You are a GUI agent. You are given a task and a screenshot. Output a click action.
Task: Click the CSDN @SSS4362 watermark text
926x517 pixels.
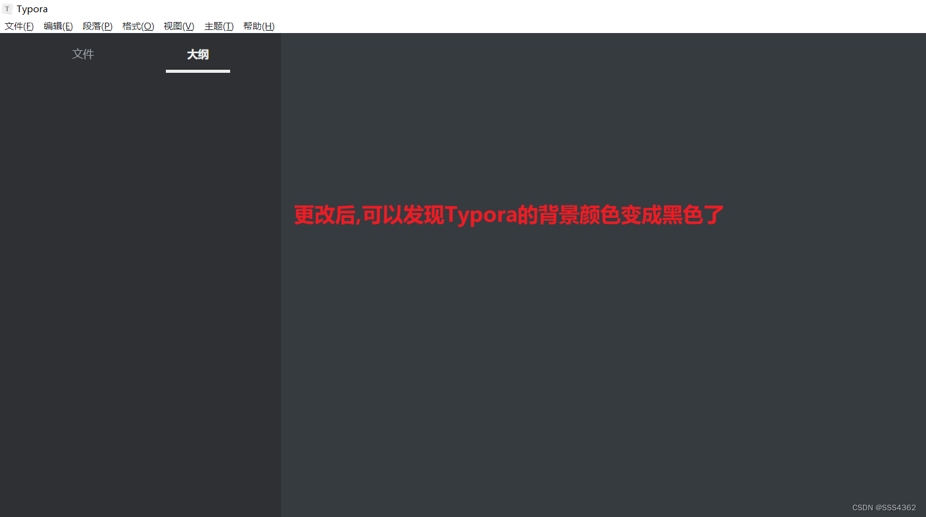(x=883, y=507)
